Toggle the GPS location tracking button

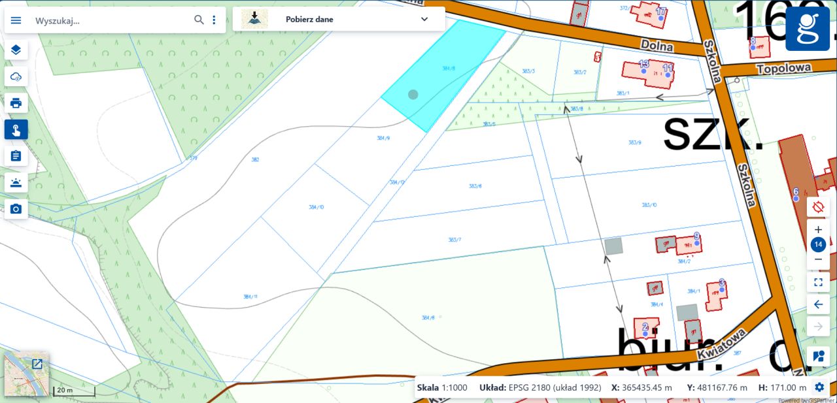[x=818, y=208]
